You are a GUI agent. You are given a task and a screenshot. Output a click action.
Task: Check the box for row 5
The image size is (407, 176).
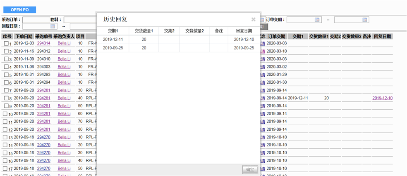pyautogui.click(x=6, y=75)
